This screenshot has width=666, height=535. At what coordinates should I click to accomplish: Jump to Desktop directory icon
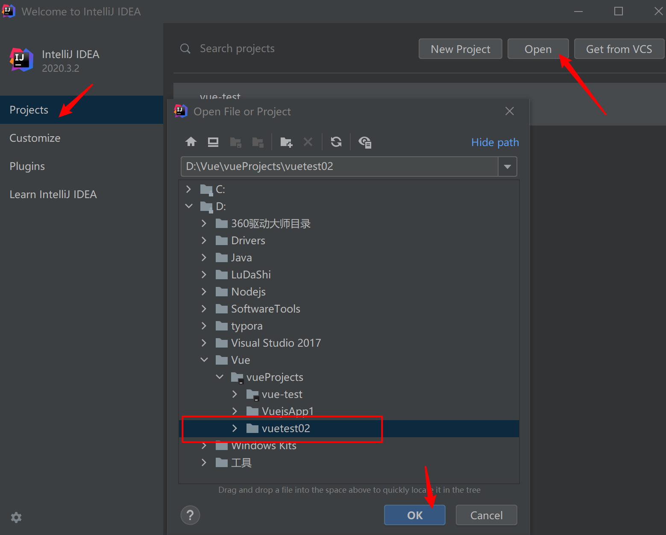point(213,142)
